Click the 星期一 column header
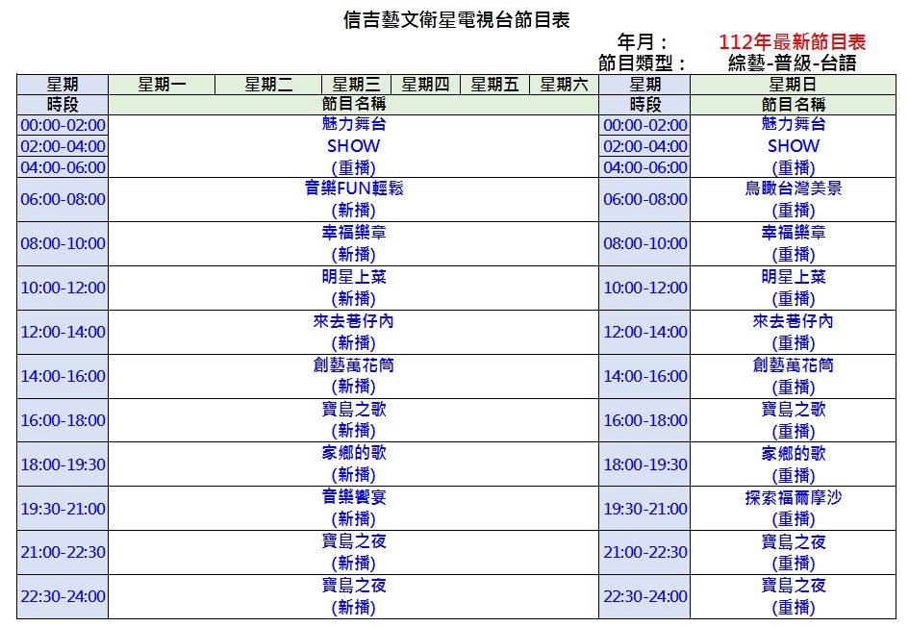909x627 pixels. 162,85
